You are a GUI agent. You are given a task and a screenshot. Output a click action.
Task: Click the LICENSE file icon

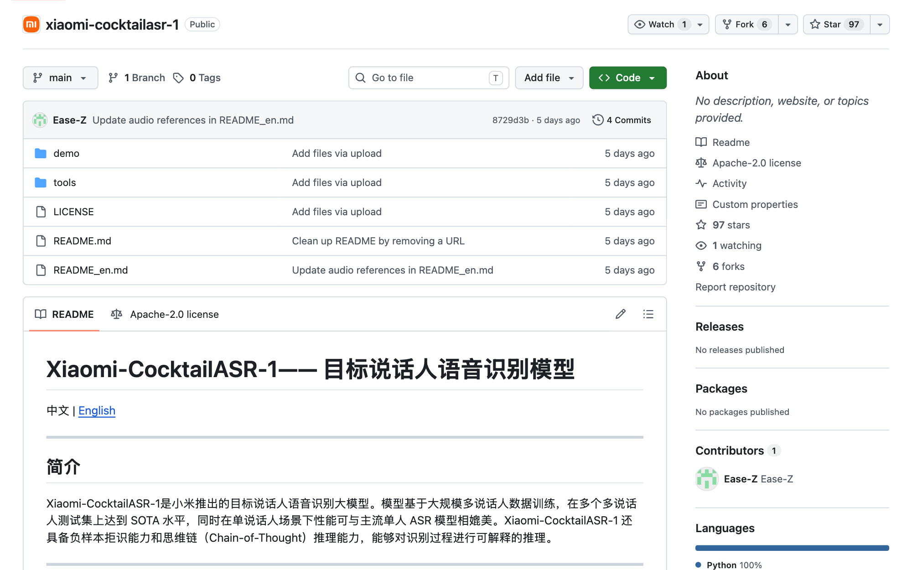(41, 212)
